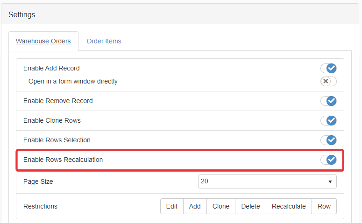This screenshot has height=223, width=362.
Task: Turn off Enable Rows Selection switch
Action: click(328, 140)
